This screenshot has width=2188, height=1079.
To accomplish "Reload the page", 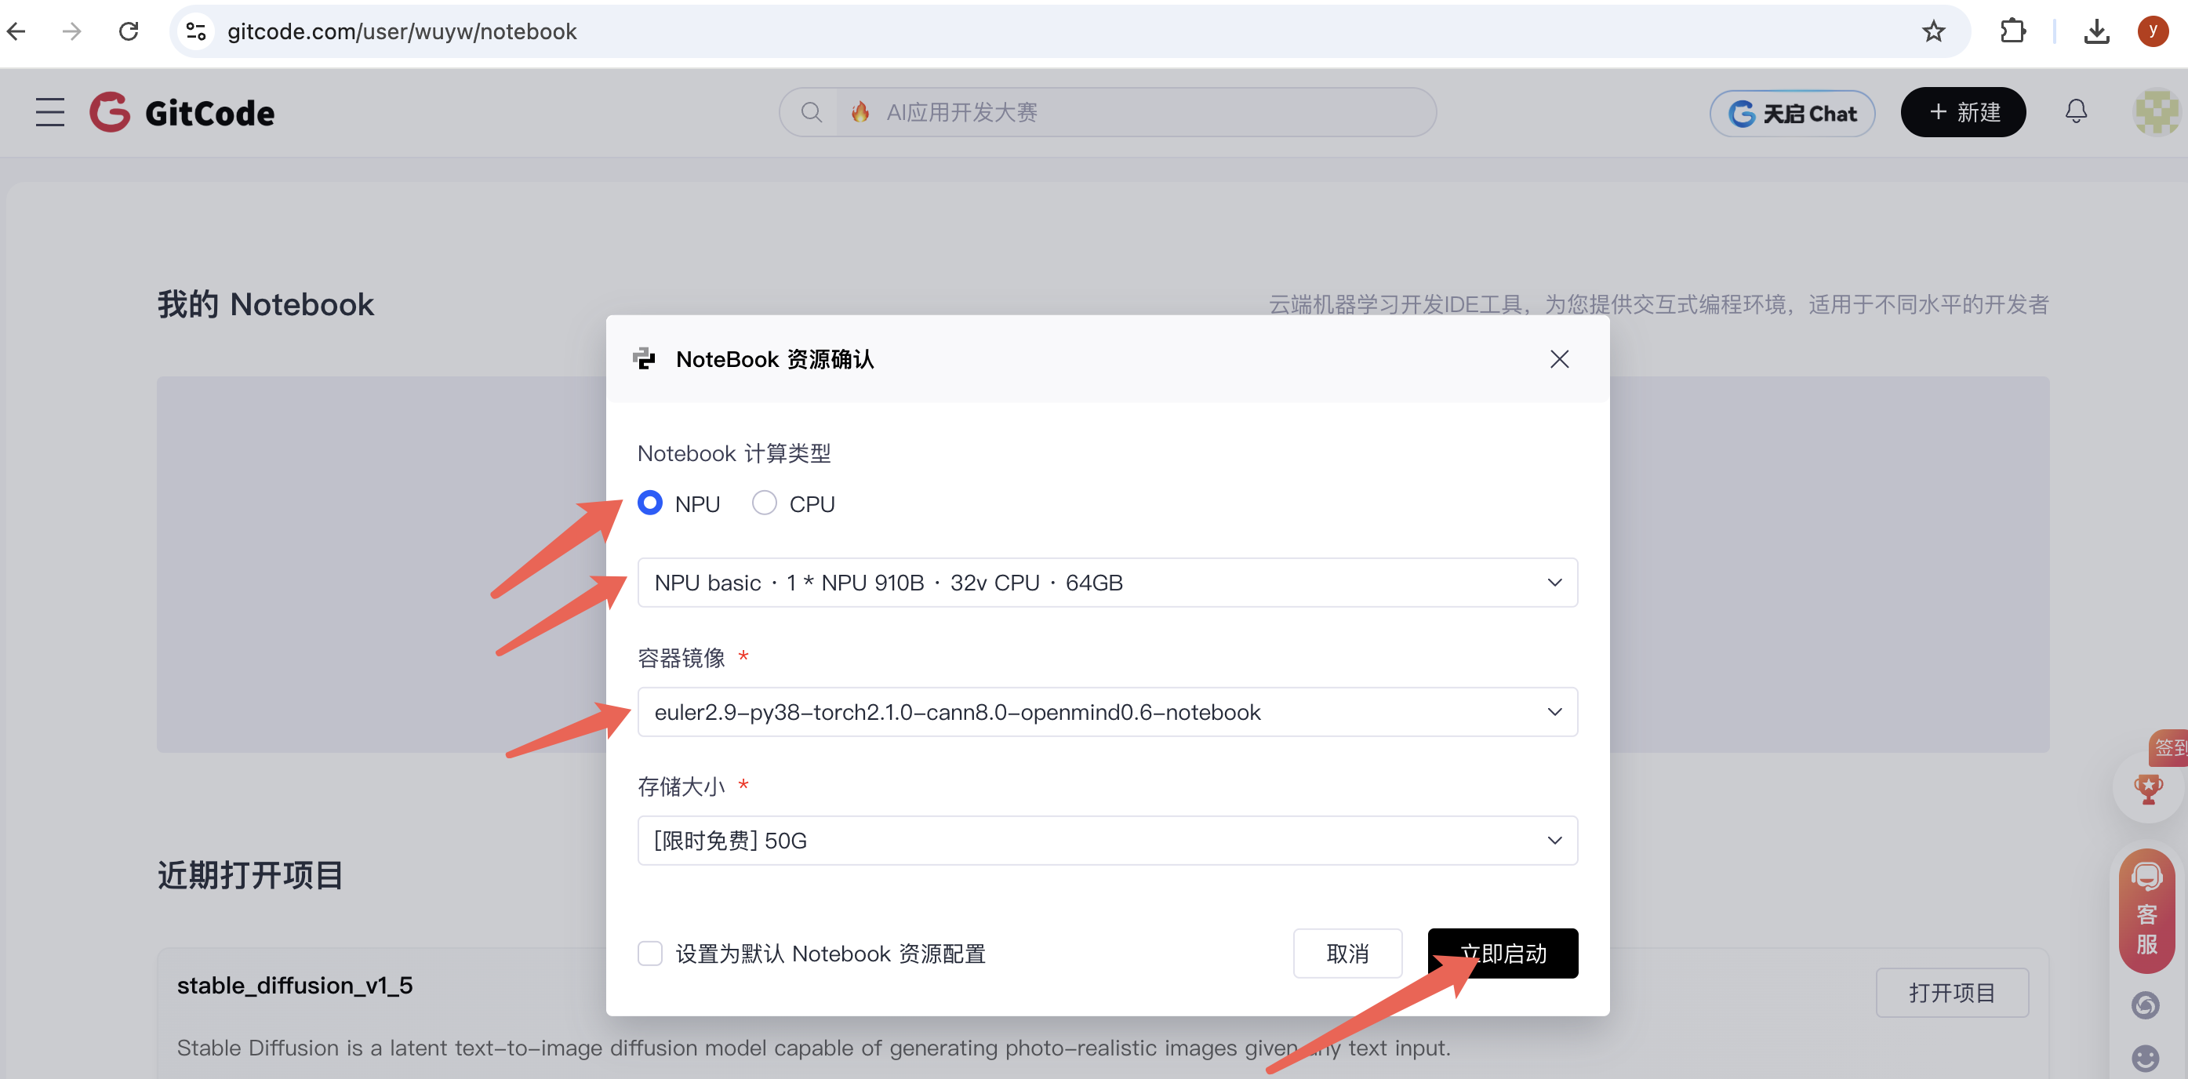I will pos(129,31).
